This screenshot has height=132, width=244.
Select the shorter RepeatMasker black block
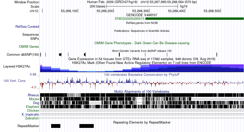pyautogui.click(x=56, y=126)
